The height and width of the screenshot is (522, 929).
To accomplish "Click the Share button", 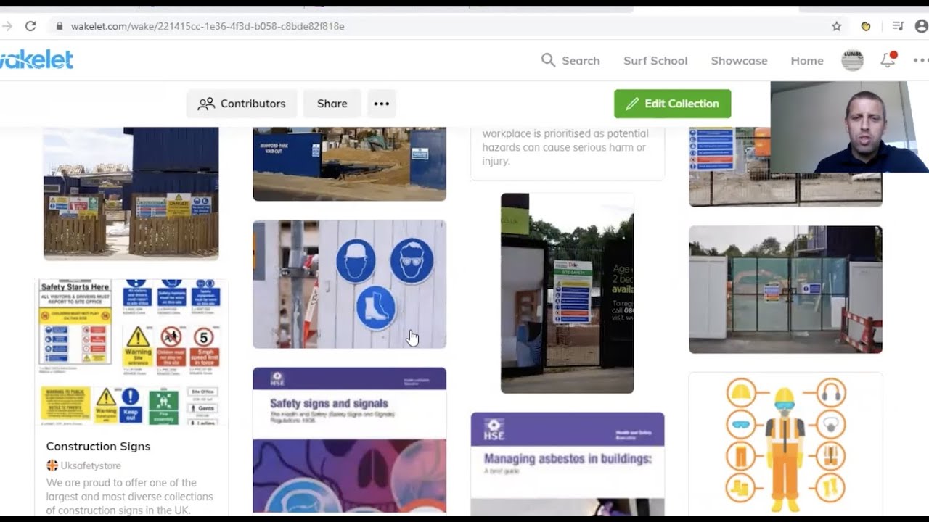I will (x=332, y=104).
